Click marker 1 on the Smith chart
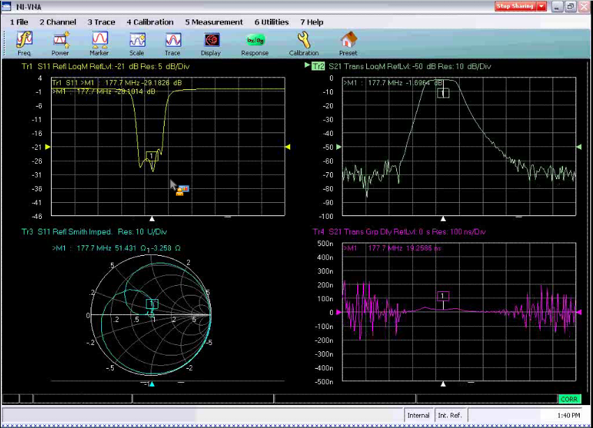This screenshot has width=593, height=428. [153, 304]
